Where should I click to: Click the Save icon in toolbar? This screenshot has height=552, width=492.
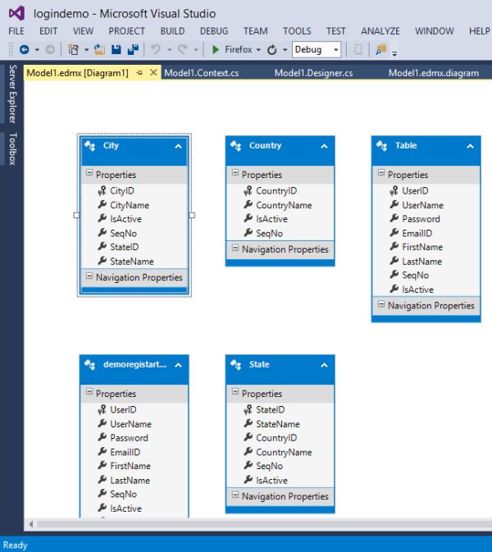(x=116, y=50)
